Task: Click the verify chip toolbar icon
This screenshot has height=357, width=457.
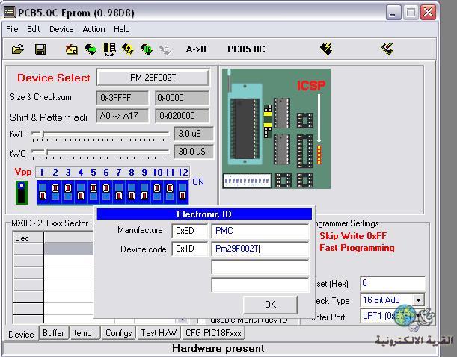Action: 110,49
